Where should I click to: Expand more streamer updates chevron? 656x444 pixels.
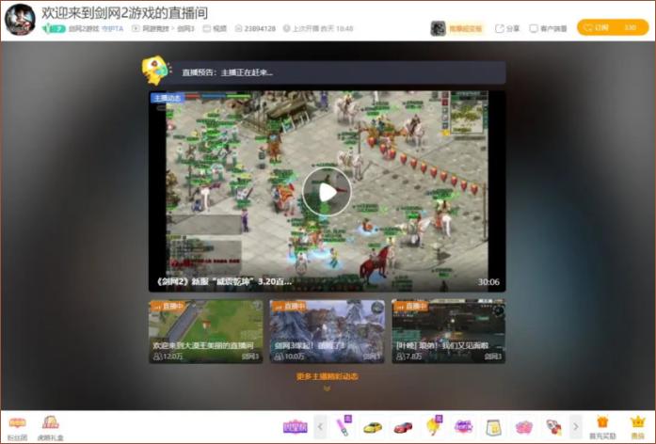(328, 388)
